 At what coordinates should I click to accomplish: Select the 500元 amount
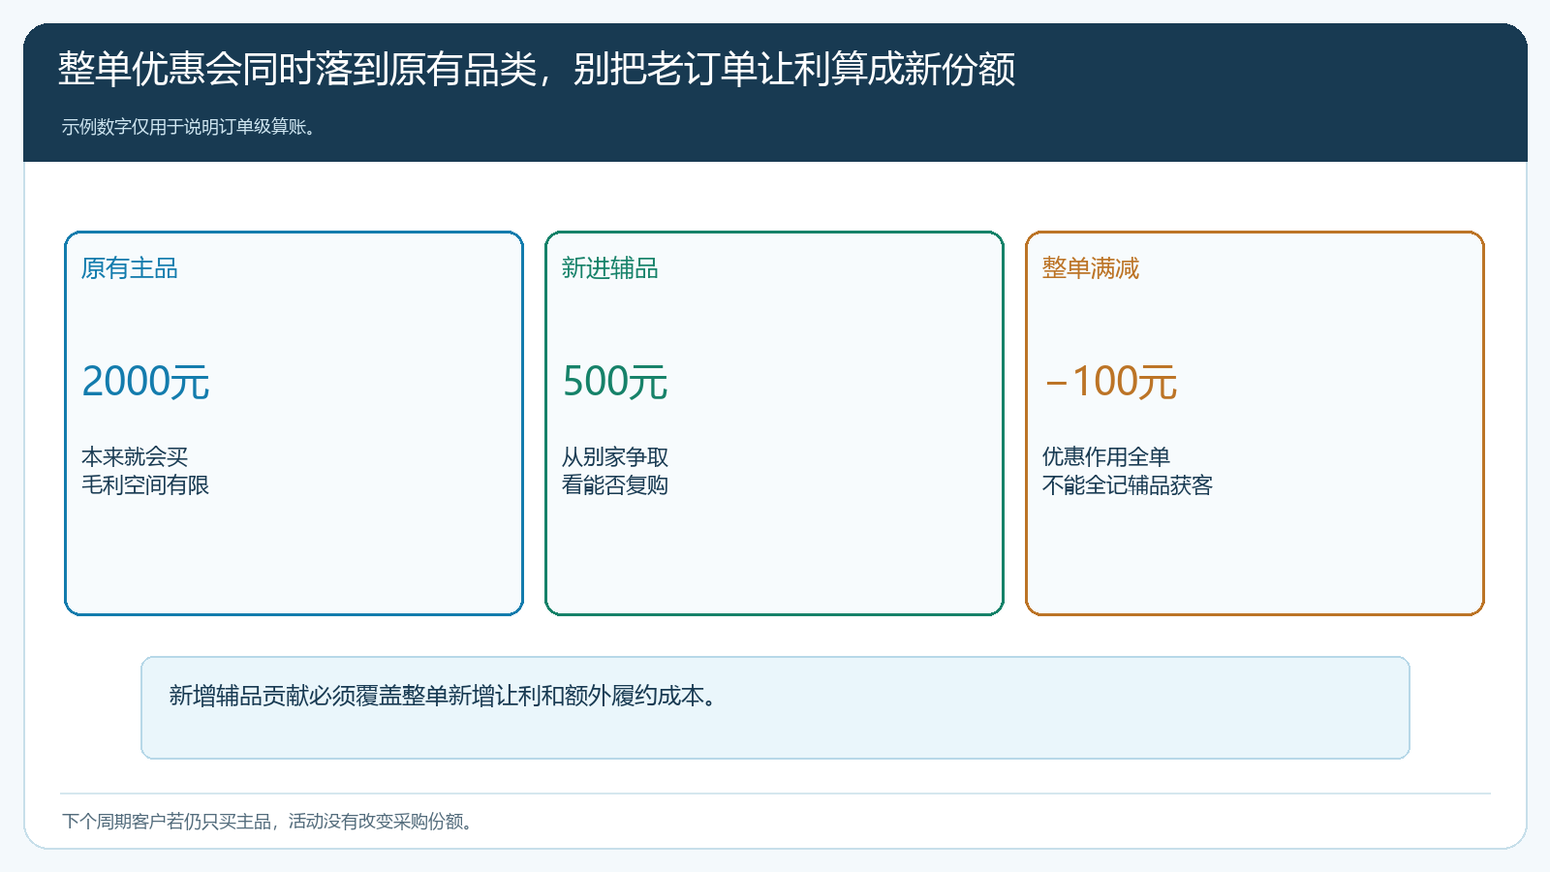tap(615, 382)
